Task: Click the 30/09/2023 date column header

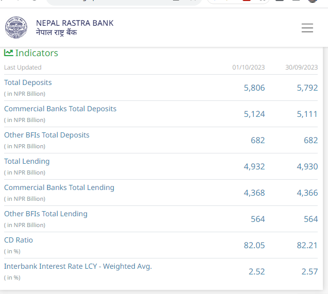Action: tap(302, 67)
